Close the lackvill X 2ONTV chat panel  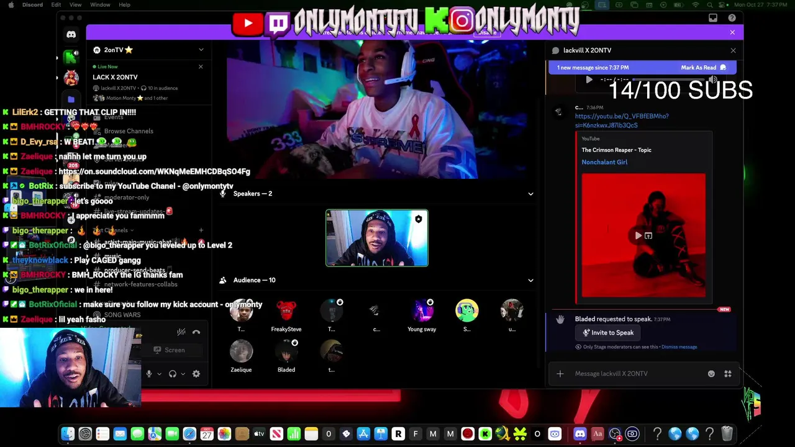point(733,50)
